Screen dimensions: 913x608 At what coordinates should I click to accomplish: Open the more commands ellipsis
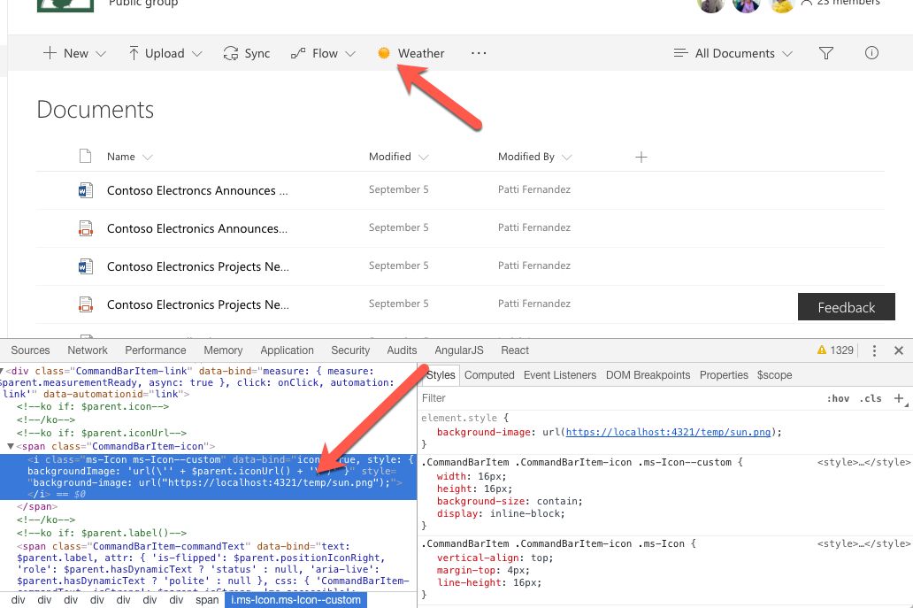pos(479,53)
